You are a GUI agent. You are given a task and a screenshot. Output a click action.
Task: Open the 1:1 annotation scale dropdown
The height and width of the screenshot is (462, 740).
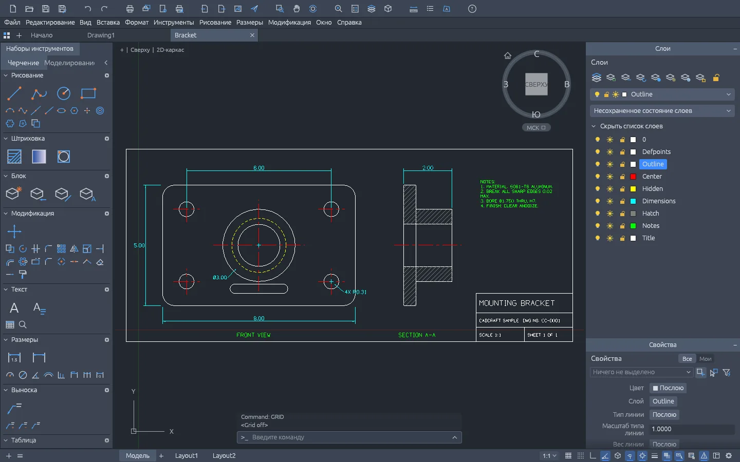(x=549, y=456)
